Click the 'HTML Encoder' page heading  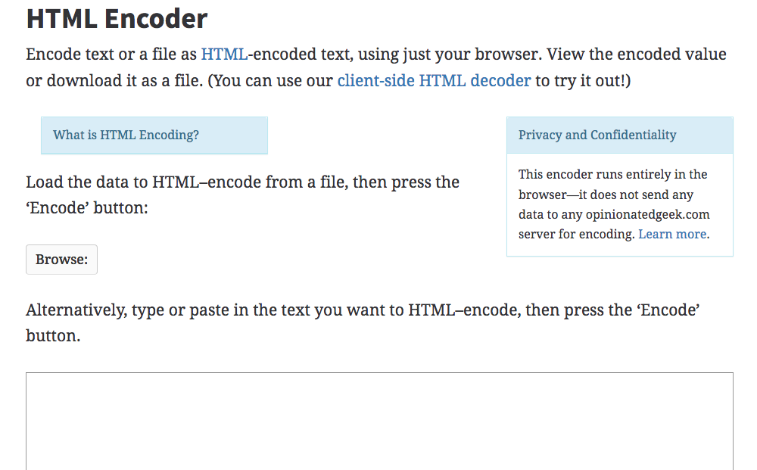tap(117, 18)
